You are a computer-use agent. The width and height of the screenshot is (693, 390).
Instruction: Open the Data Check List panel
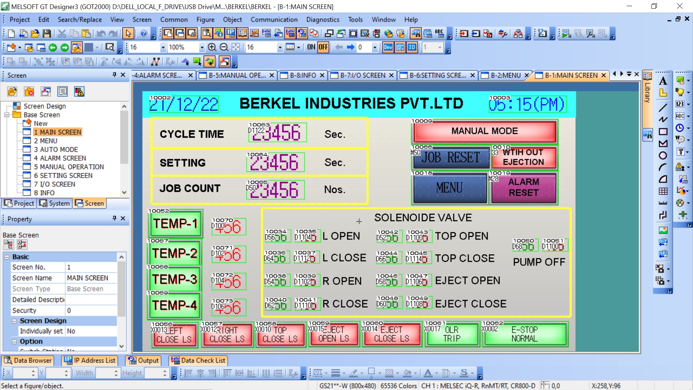click(199, 360)
